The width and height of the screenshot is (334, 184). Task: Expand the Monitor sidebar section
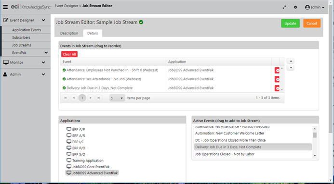tap(43, 62)
